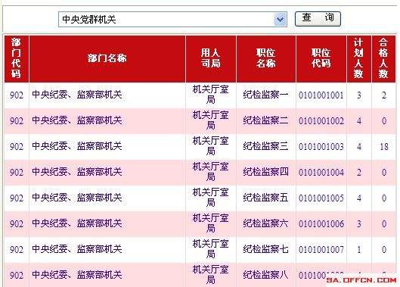Click planned count 4 in 纪检监察二 row

359,121
